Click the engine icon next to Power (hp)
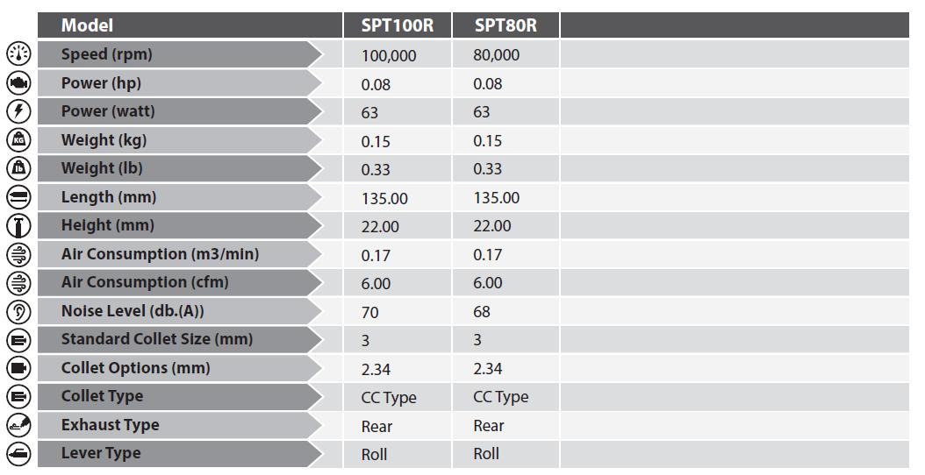925x475 pixels. 18,82
